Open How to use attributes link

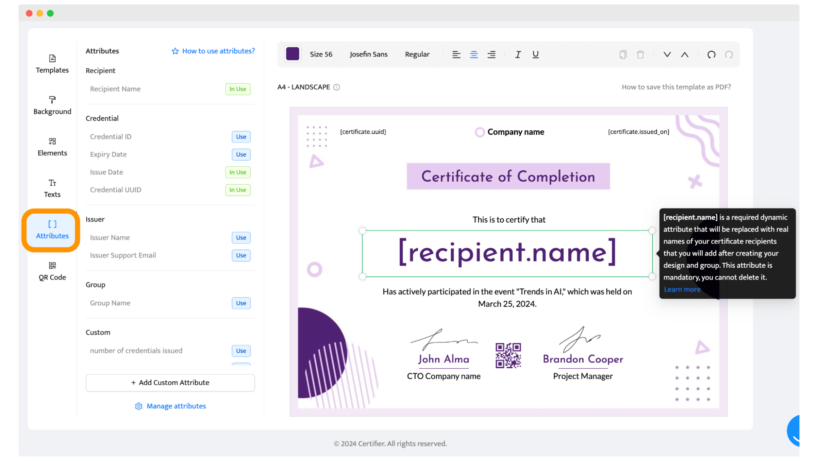click(x=213, y=51)
